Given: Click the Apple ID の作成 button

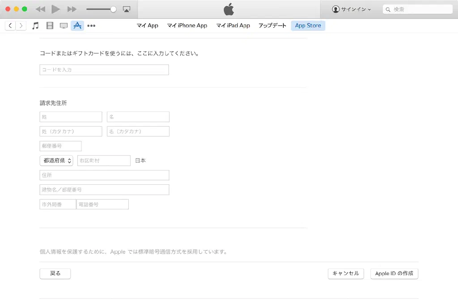Looking at the screenshot, I should (394, 273).
